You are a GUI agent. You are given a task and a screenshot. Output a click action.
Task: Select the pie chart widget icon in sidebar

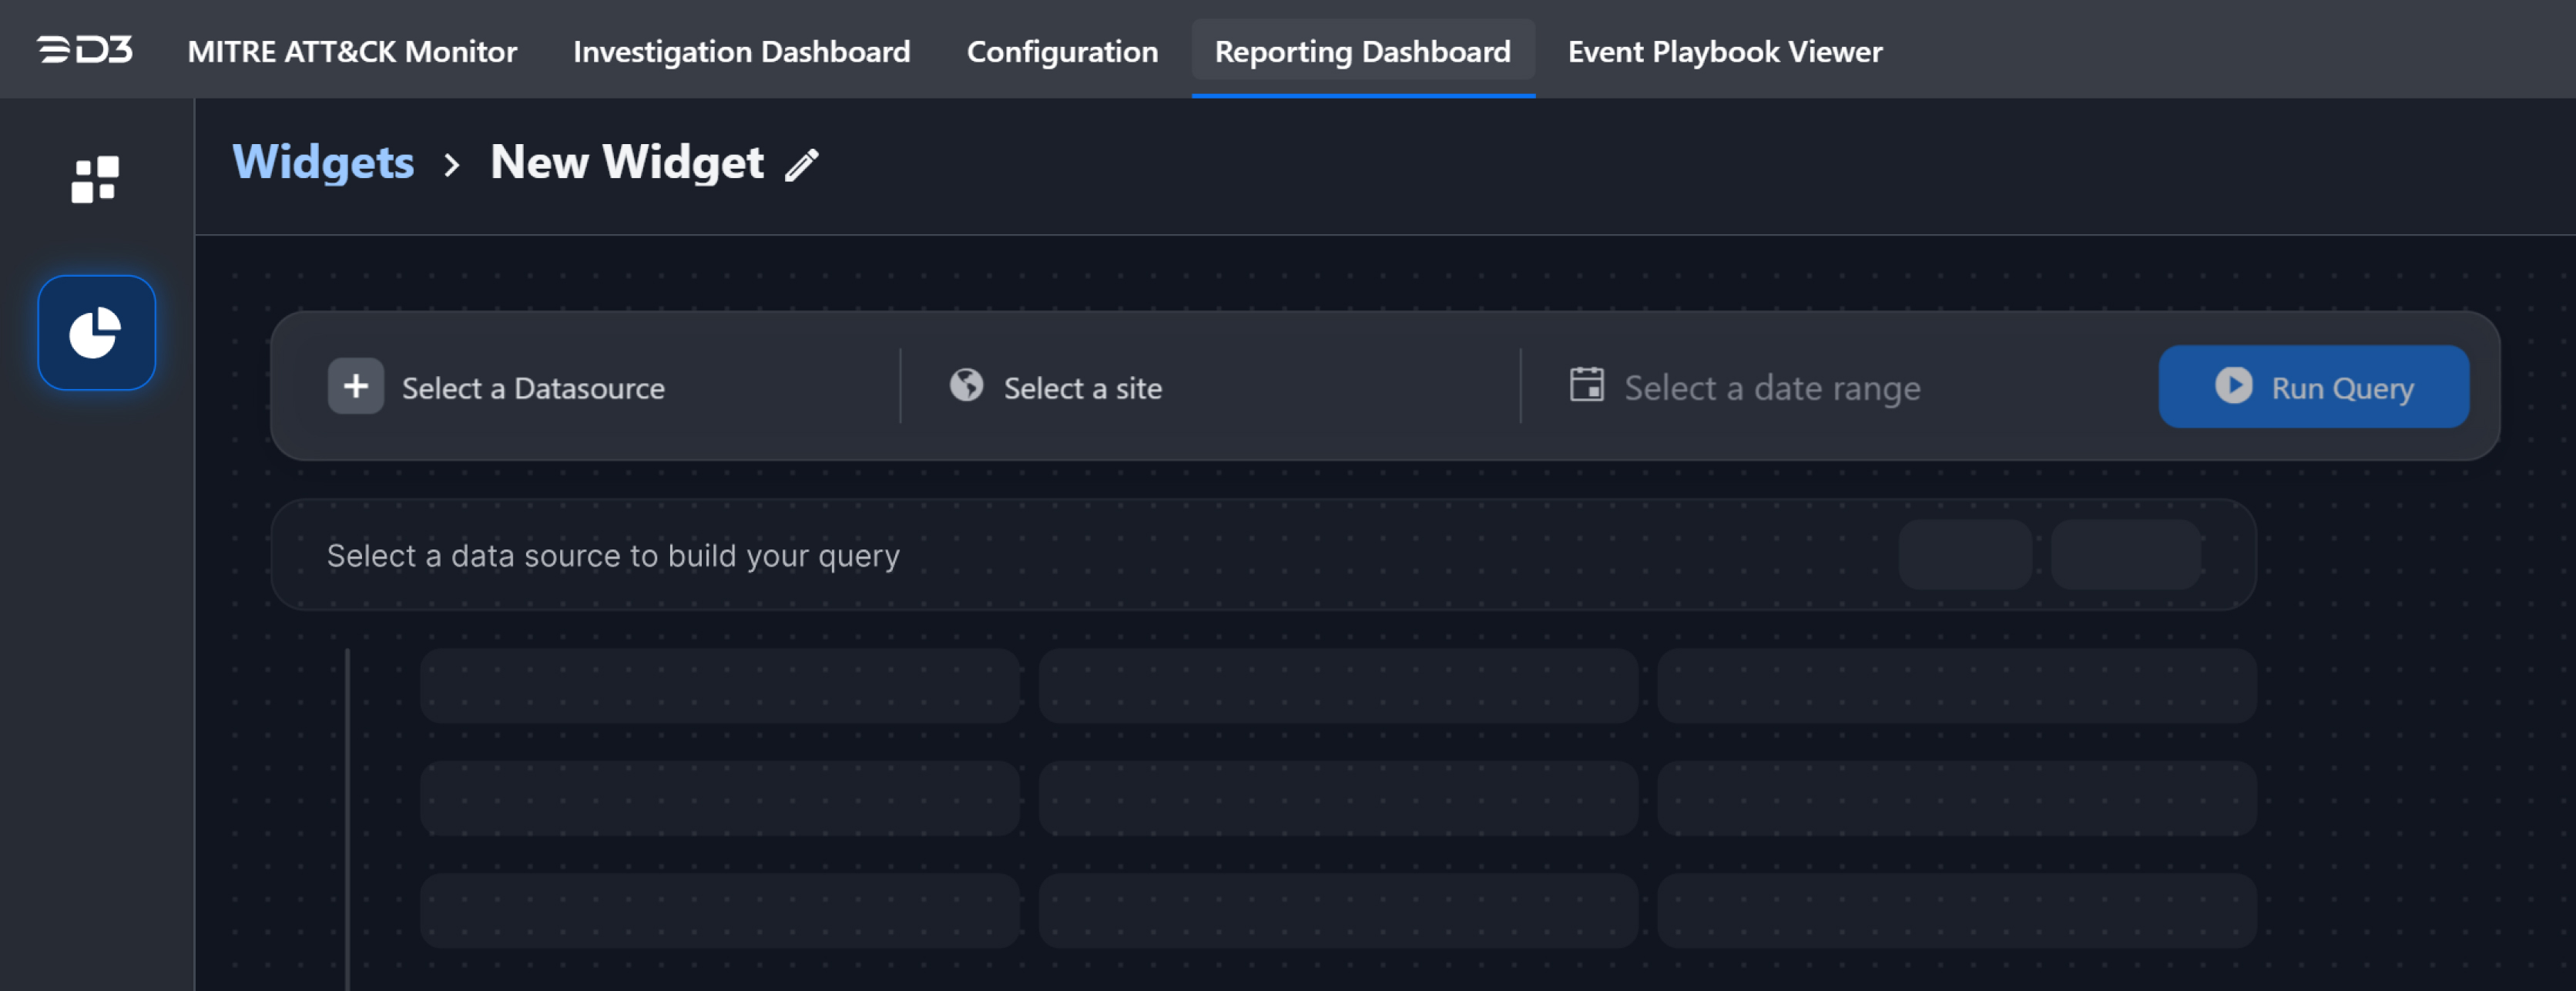pos(96,332)
